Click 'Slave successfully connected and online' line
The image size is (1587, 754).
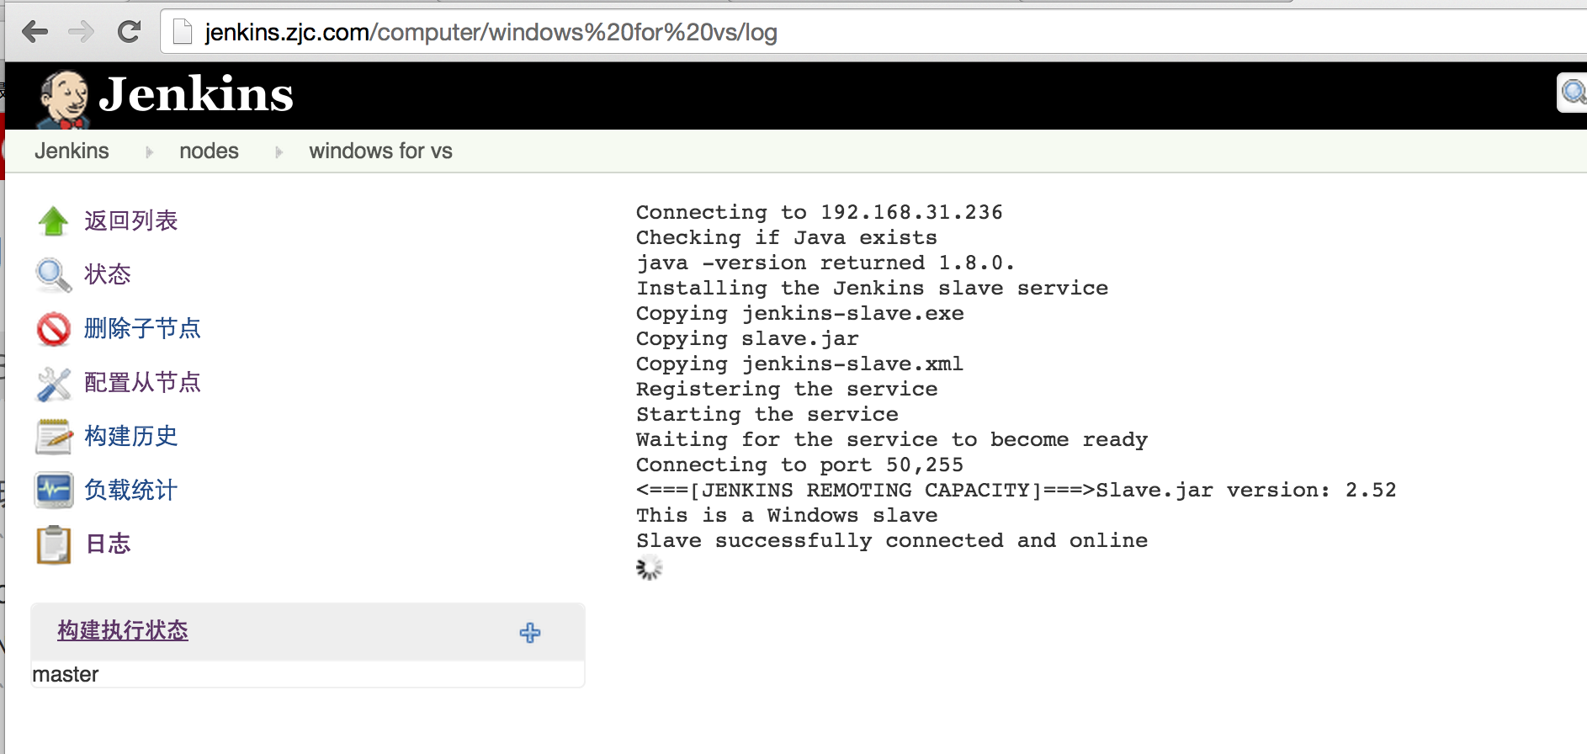click(892, 540)
